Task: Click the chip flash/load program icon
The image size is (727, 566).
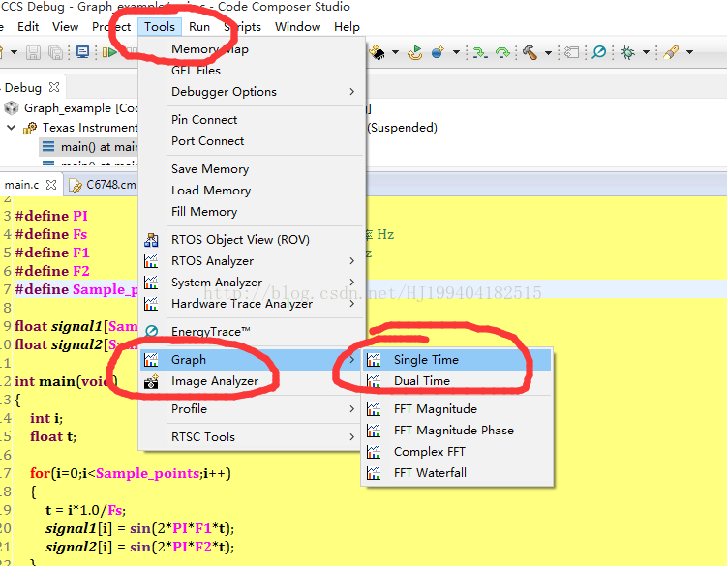Action: (378, 52)
